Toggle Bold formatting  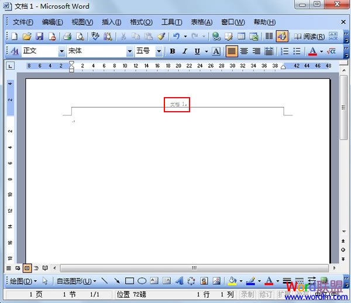tap(173, 51)
